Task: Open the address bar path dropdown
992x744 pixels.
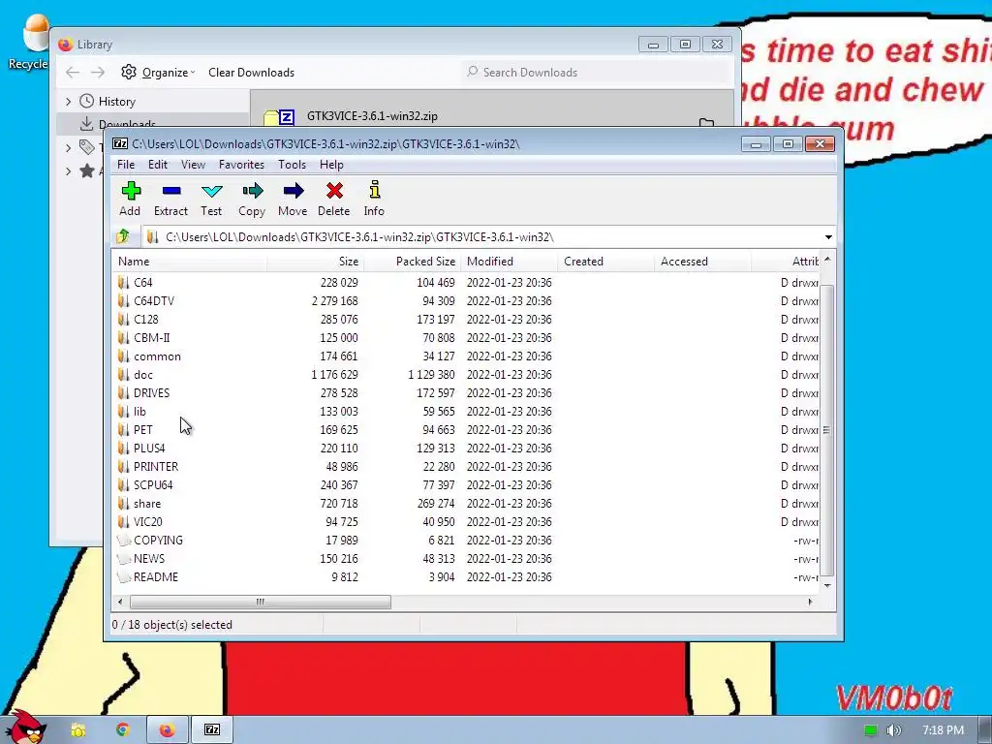Action: tap(828, 237)
